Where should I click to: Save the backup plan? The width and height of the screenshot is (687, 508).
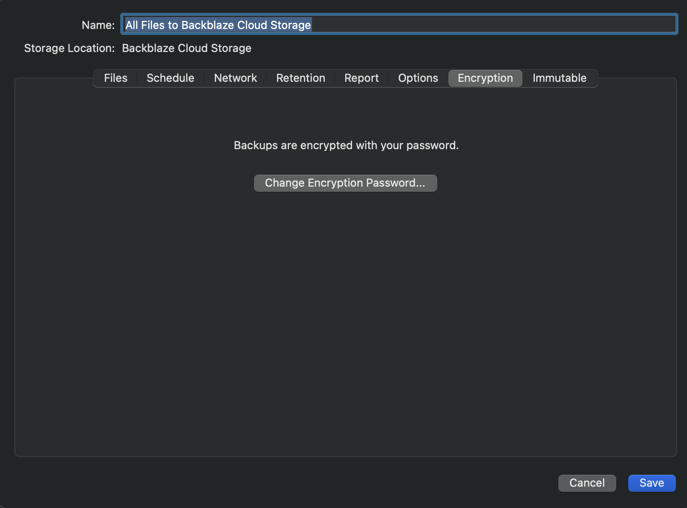(652, 483)
